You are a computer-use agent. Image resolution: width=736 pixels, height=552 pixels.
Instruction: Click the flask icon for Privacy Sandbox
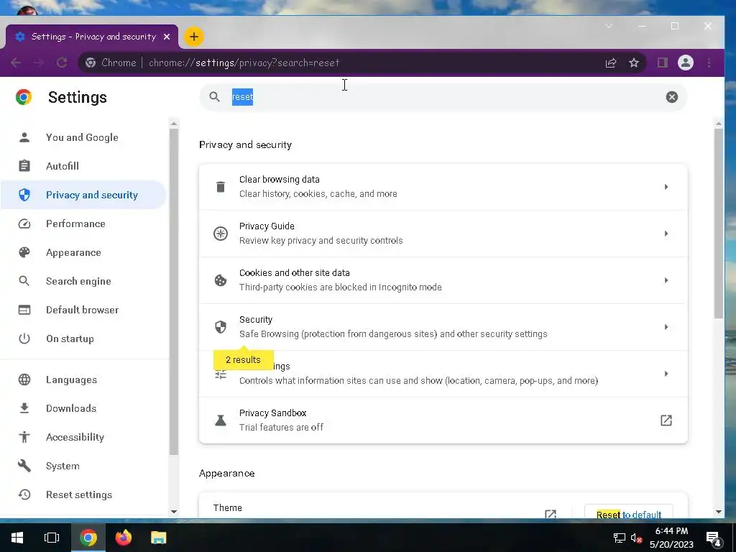pos(220,420)
